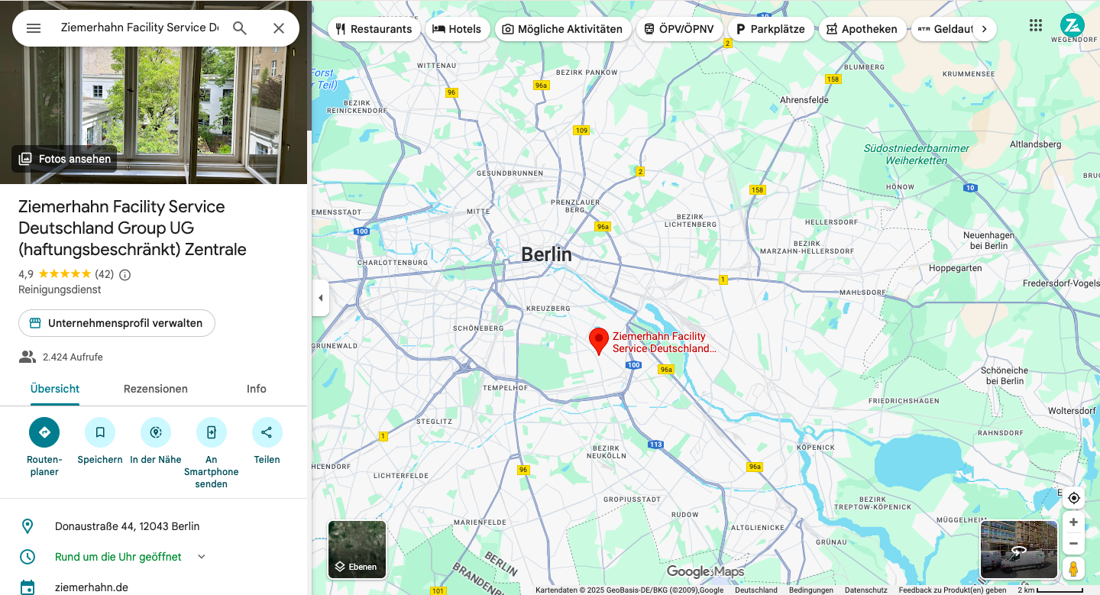The height and width of the screenshot is (595, 1100).
Task: Click the In der Nähe icon
Action: click(156, 432)
